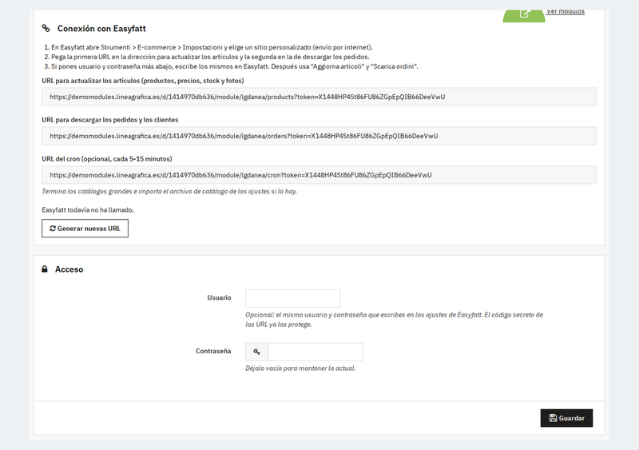Image resolution: width=639 pixels, height=450 pixels.
Task: Focus the Contraseña input field
Action: pyautogui.click(x=316, y=352)
